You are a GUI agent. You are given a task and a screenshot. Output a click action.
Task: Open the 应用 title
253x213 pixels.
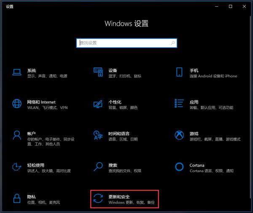point(194,102)
